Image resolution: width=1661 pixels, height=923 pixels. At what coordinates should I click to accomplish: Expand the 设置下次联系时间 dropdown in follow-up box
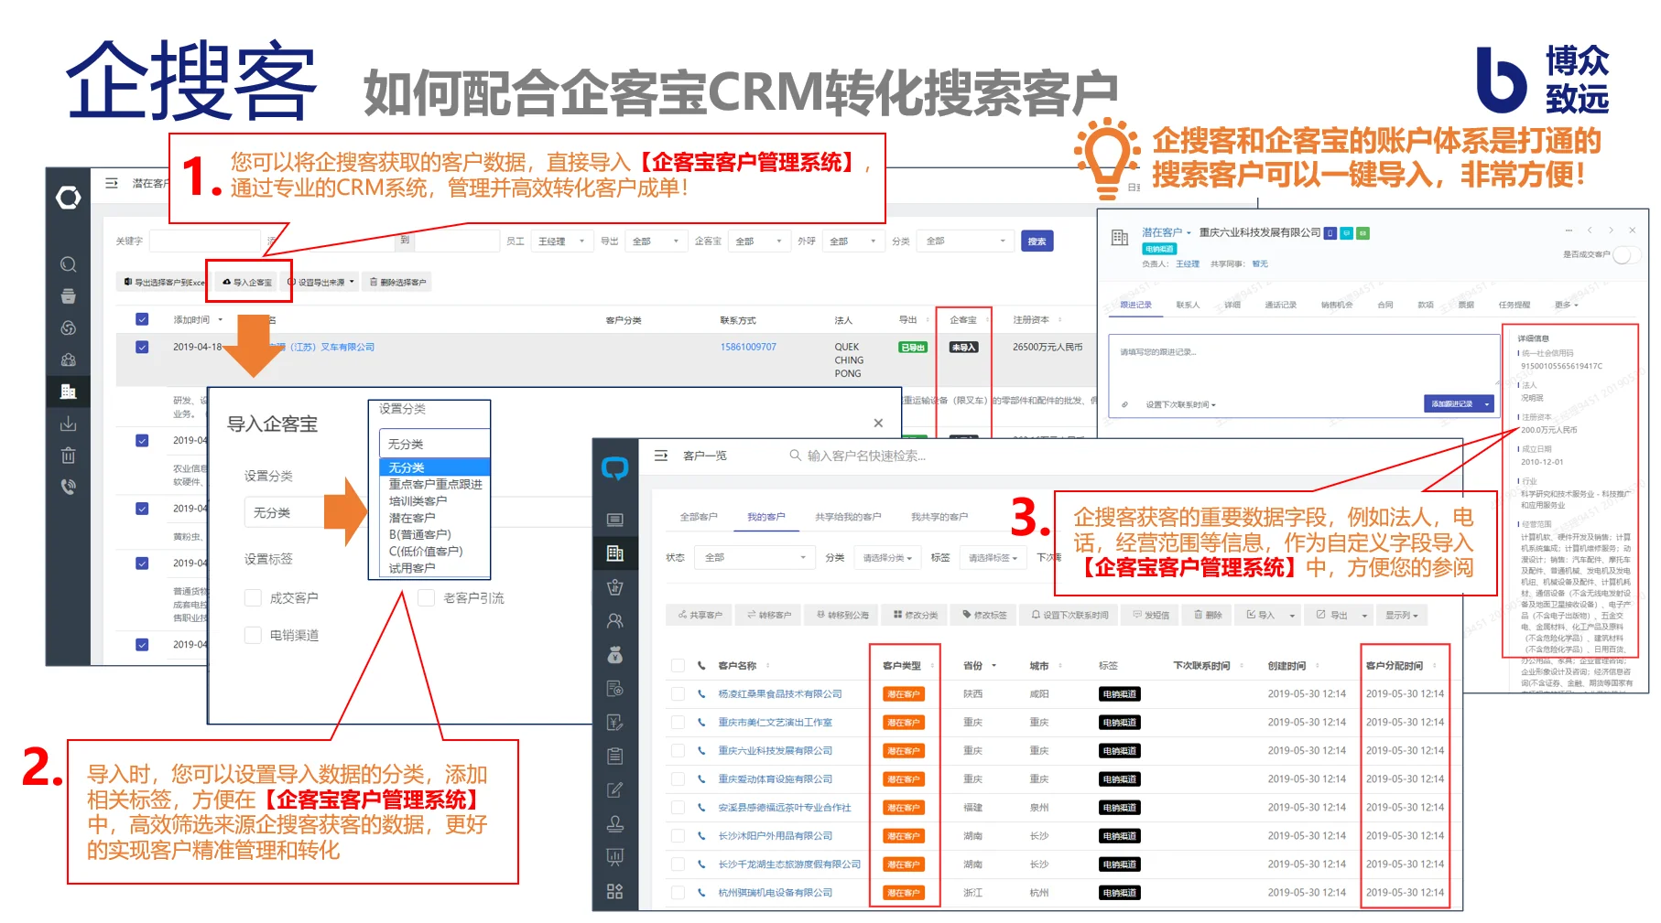pyautogui.click(x=1180, y=404)
